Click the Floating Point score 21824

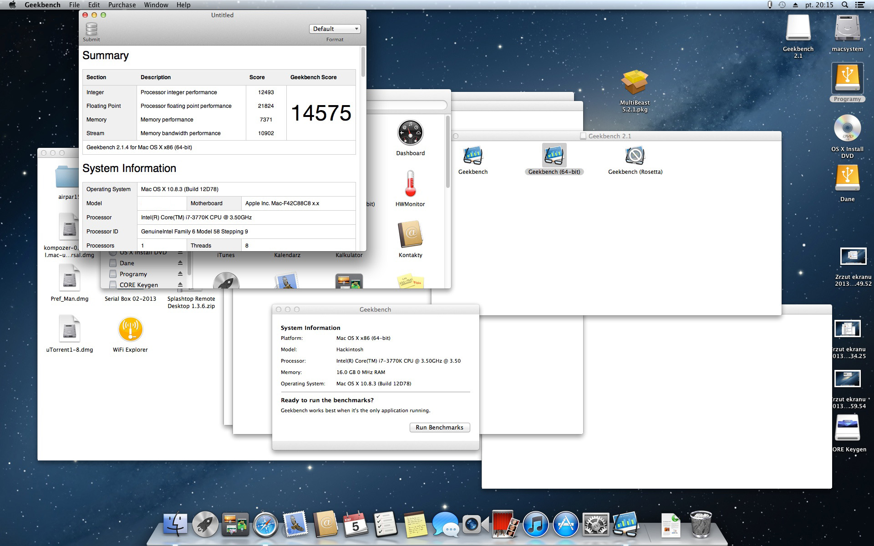[266, 106]
